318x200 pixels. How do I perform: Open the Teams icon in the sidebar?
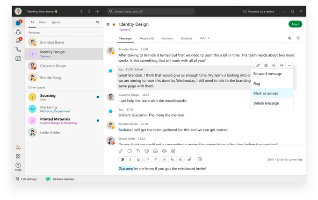tap(18, 32)
